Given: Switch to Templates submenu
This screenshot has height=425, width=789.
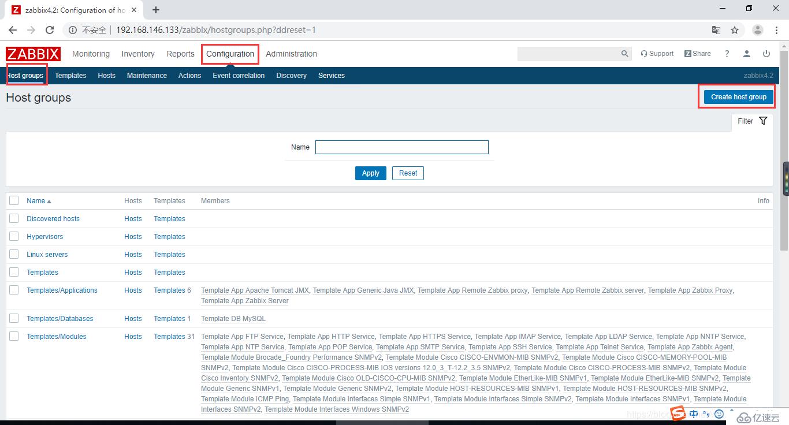Looking at the screenshot, I should (70, 76).
